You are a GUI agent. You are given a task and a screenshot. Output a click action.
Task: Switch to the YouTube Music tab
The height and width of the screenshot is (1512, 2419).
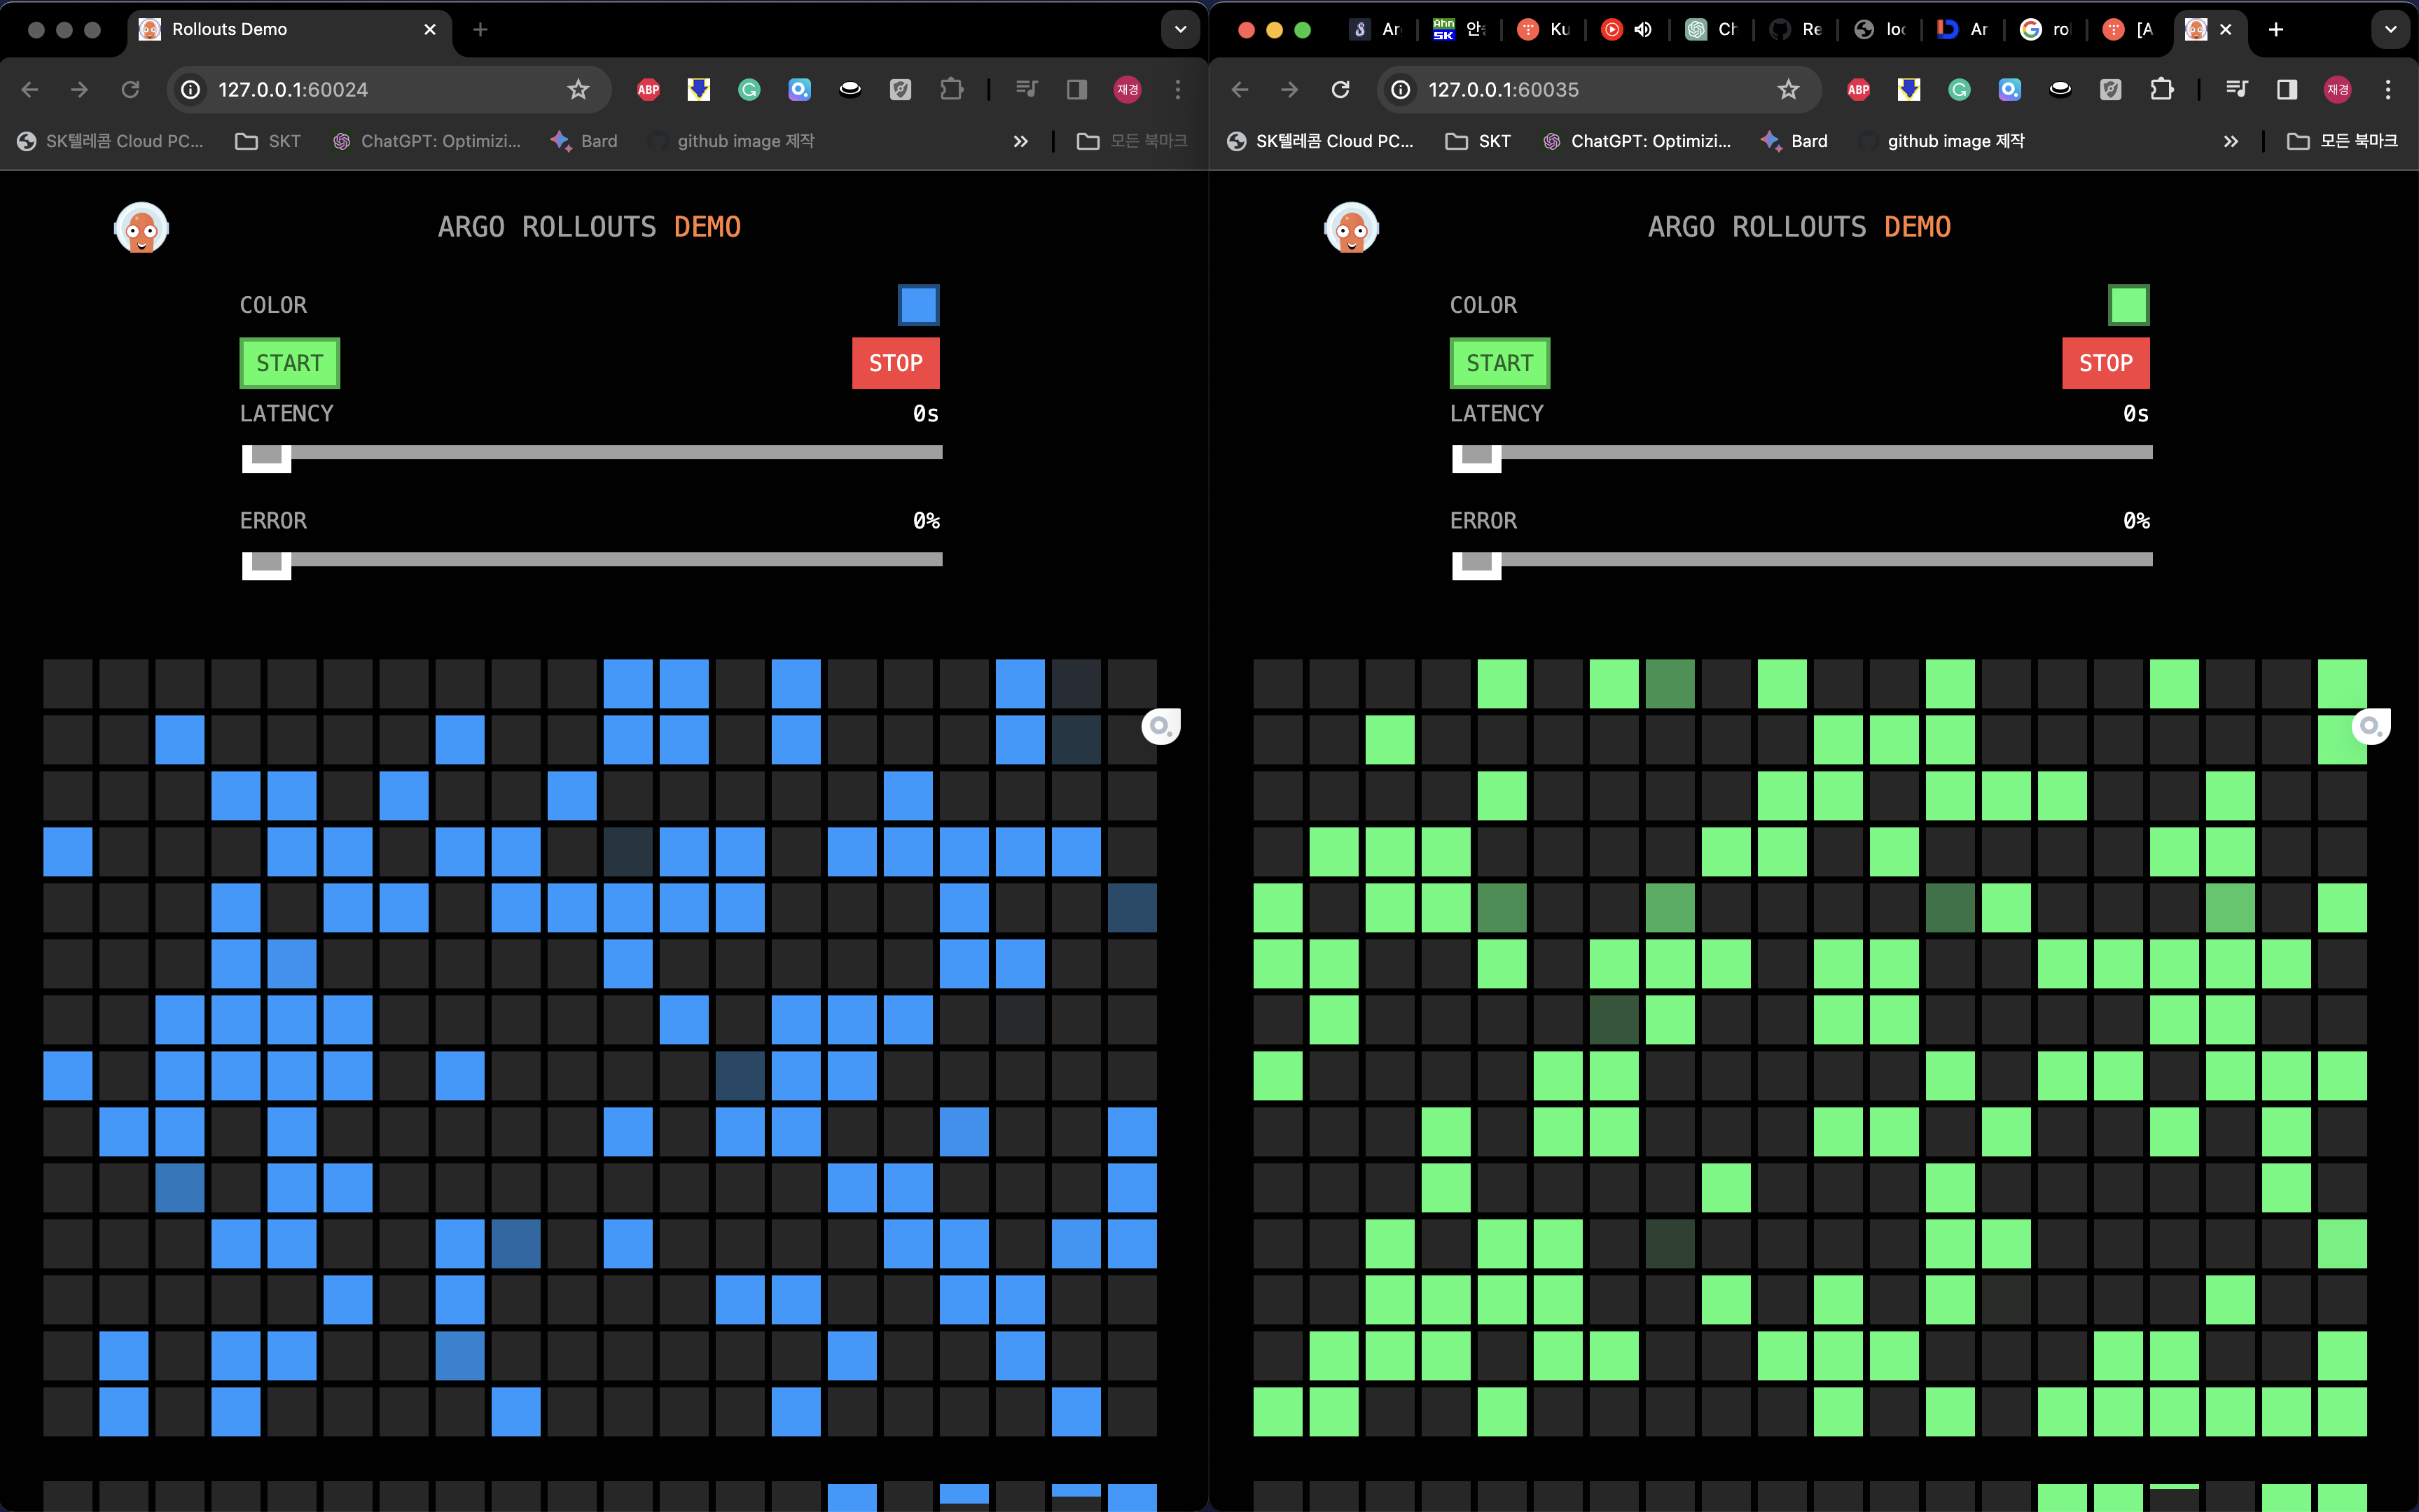[x=1627, y=30]
